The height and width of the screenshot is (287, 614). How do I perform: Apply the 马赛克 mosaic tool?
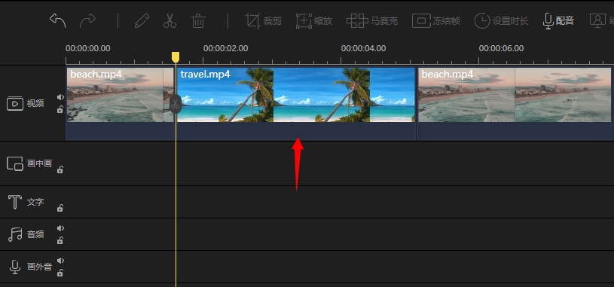(372, 21)
